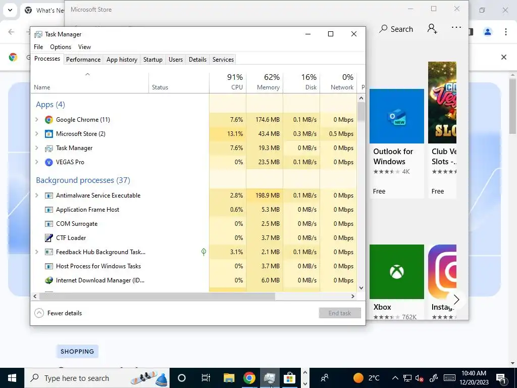
Task: Expand the Task Manager process entry
Action: [x=37, y=148]
